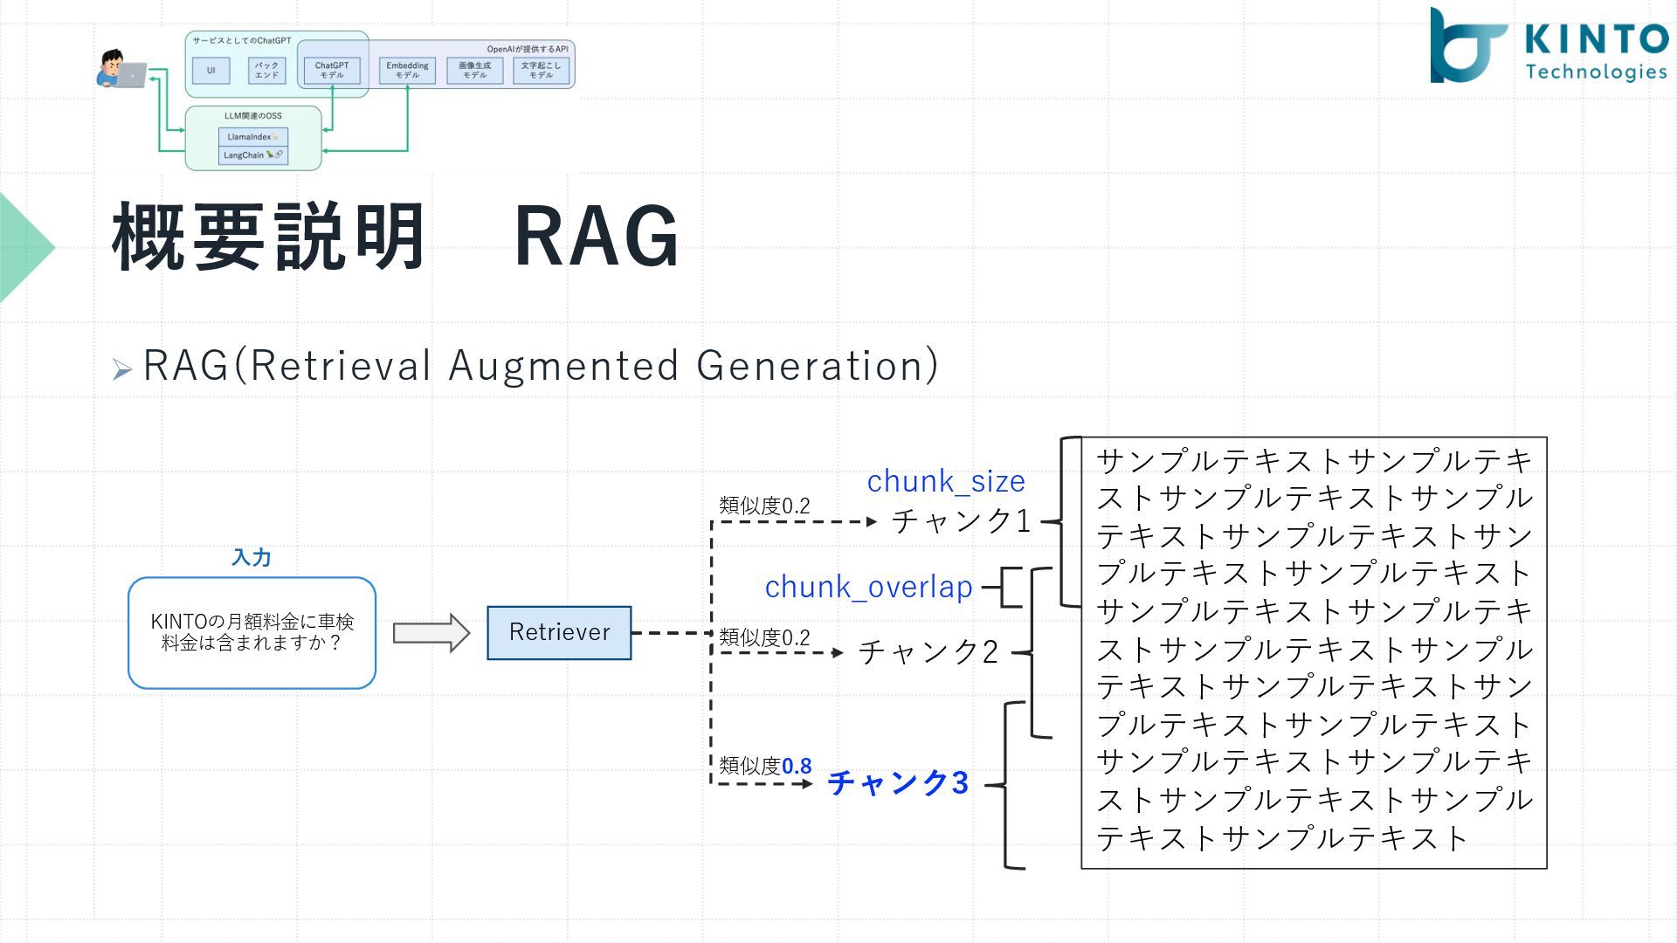Click the arrow bullet before RAG(Retrieval
Image resolution: width=1677 pixels, height=943 pixels.
(121, 370)
